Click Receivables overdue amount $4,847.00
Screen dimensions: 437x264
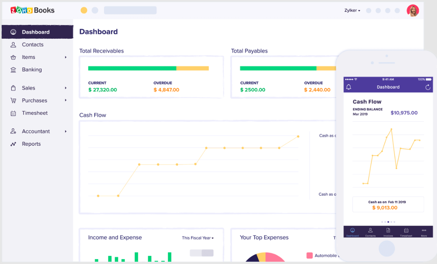pos(166,90)
